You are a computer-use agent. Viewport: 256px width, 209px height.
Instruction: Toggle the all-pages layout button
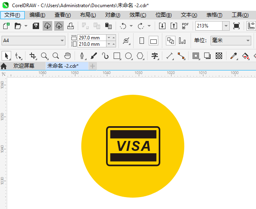pos(171,41)
